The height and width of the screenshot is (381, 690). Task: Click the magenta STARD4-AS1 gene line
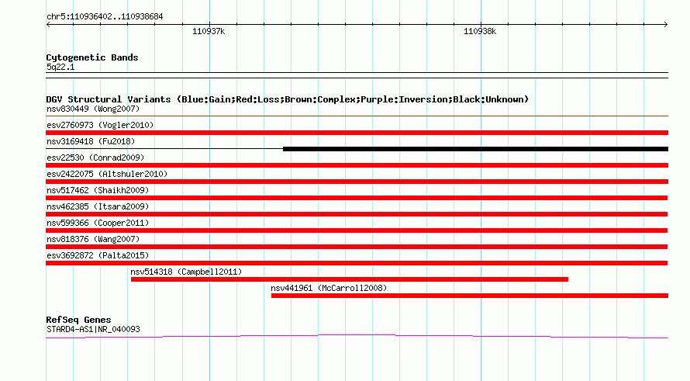357,337
